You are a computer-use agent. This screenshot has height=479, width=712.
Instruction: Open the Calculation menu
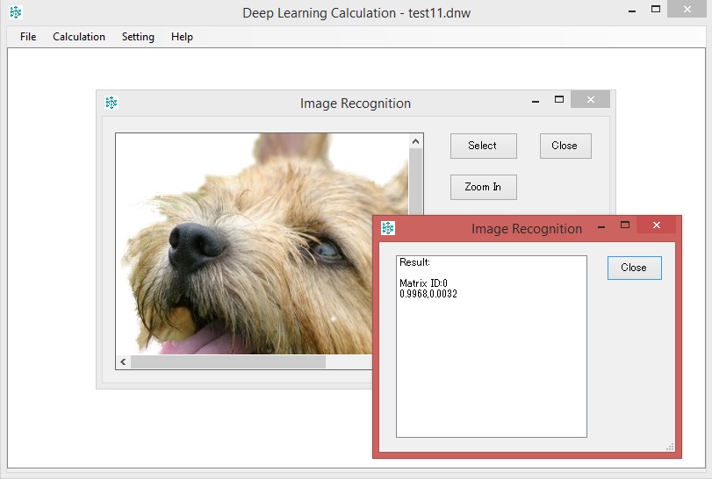click(x=78, y=37)
